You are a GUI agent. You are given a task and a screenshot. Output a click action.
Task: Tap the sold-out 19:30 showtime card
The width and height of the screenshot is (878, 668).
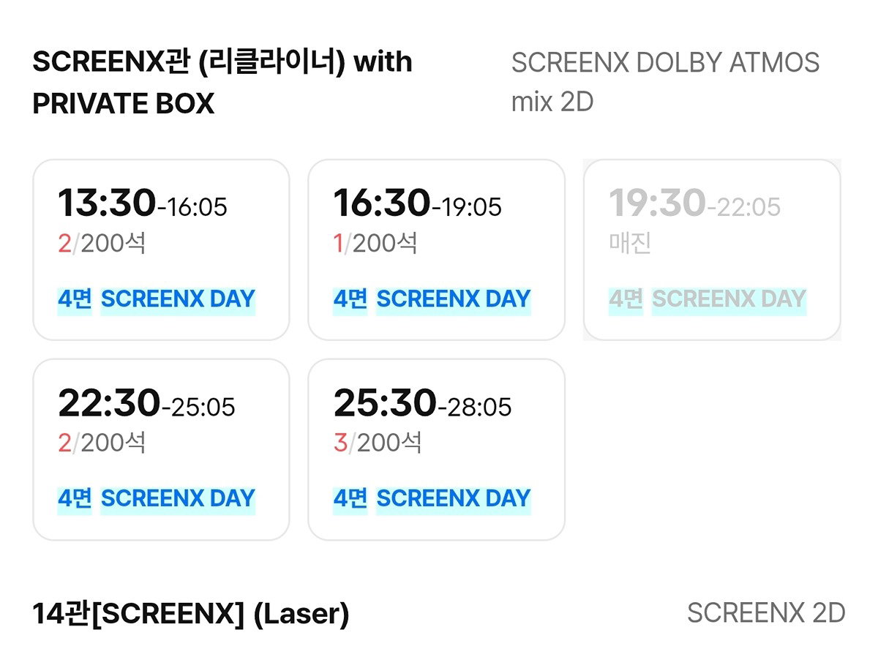712,249
